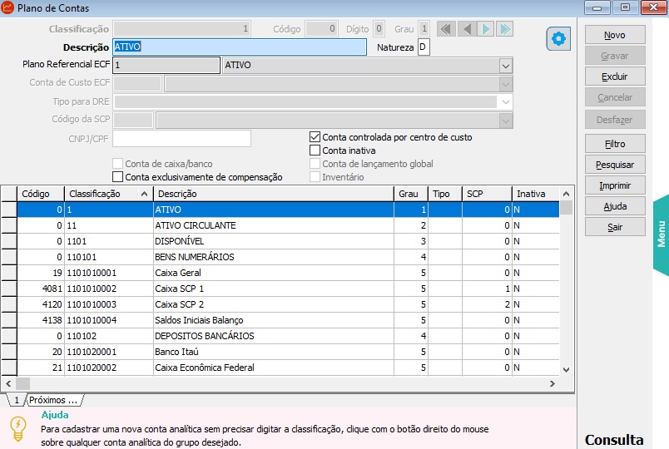Toggle the Inventário checkbox
This screenshot has height=449, width=669.
(x=315, y=176)
